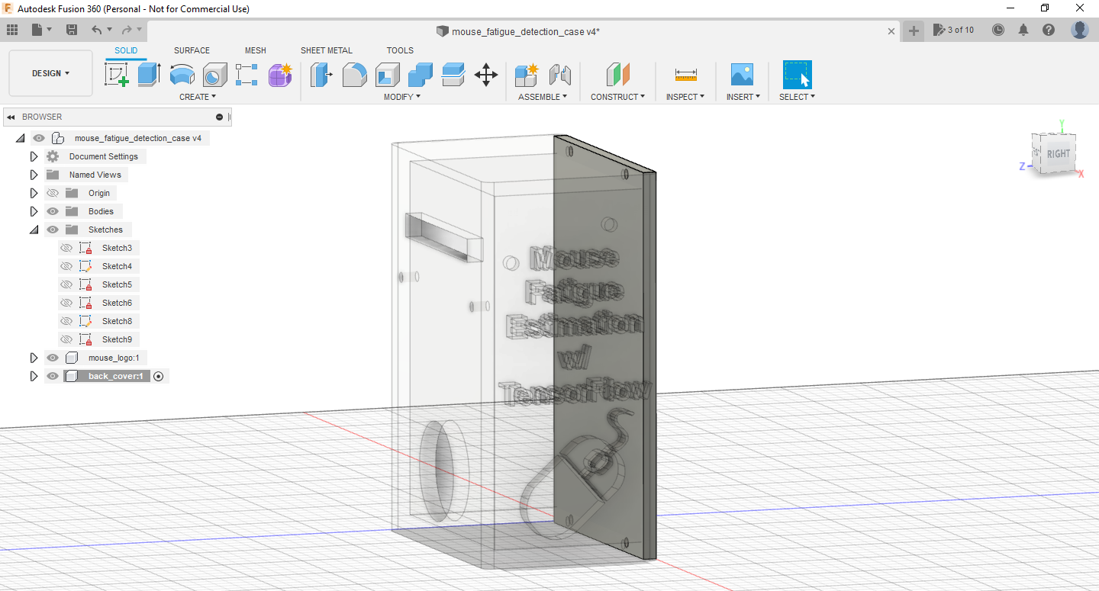Undo the last action
Screen dimensions: 1099x591
98,29
